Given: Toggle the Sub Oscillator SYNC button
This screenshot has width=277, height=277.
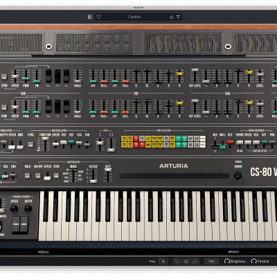Looking at the screenshot, I should point(30,144).
